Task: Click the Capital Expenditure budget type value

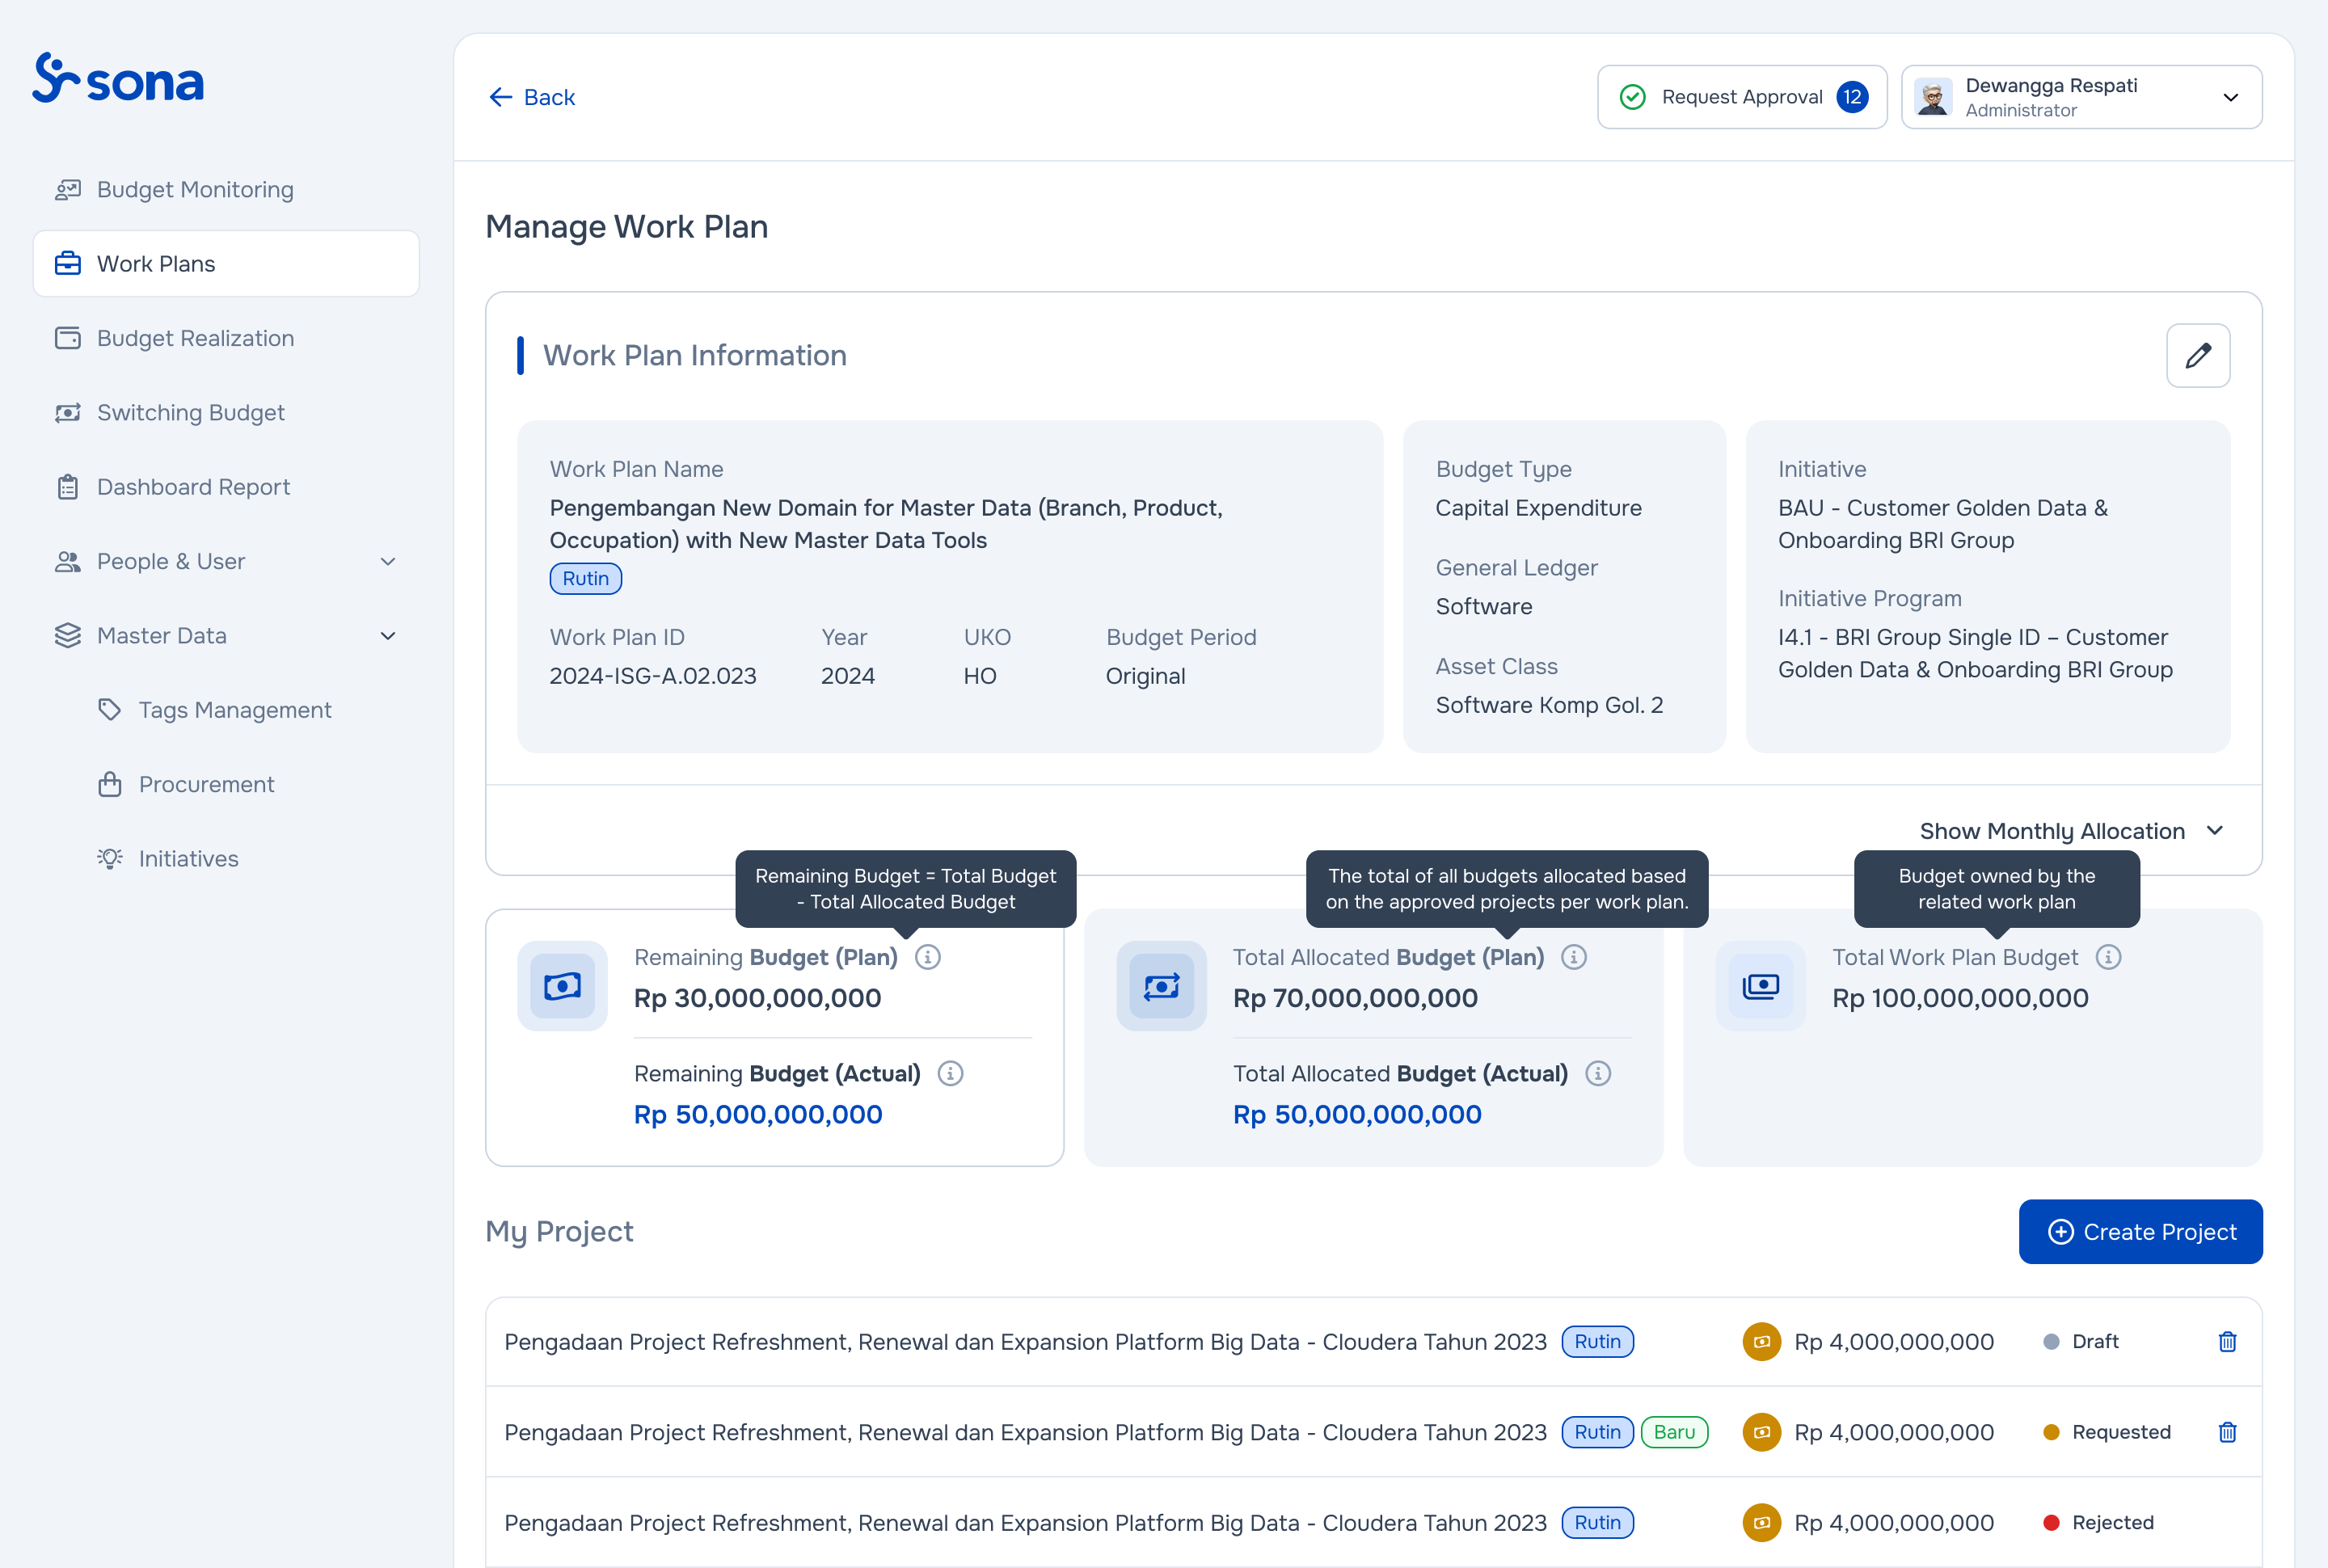Action: coord(1538,508)
